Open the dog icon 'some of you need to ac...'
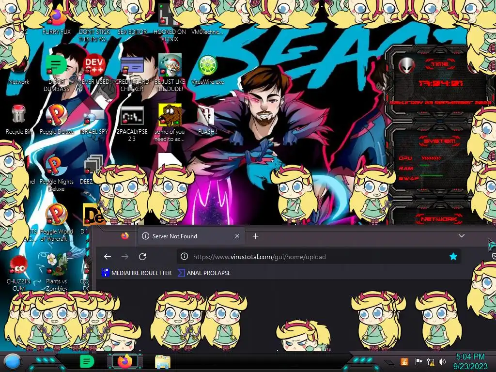This screenshot has height=372, width=496. 170,123
